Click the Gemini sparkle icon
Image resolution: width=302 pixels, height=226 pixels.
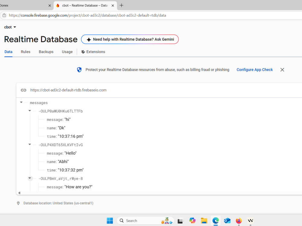click(88, 39)
